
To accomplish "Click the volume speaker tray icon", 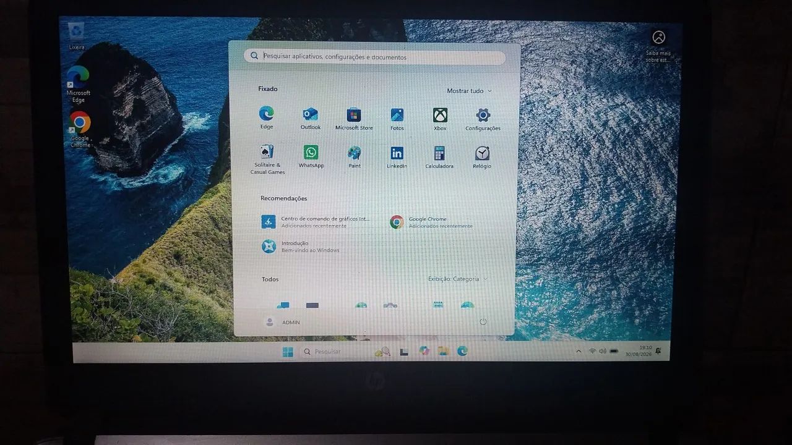I will [x=602, y=351].
